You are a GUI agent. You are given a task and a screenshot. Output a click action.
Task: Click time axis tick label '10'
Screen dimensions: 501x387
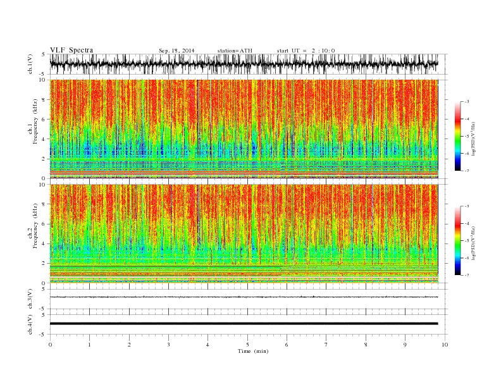pos(445,345)
